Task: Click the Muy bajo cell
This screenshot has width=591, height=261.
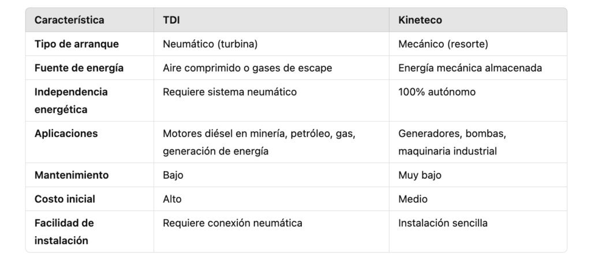Action: pyautogui.click(x=420, y=175)
